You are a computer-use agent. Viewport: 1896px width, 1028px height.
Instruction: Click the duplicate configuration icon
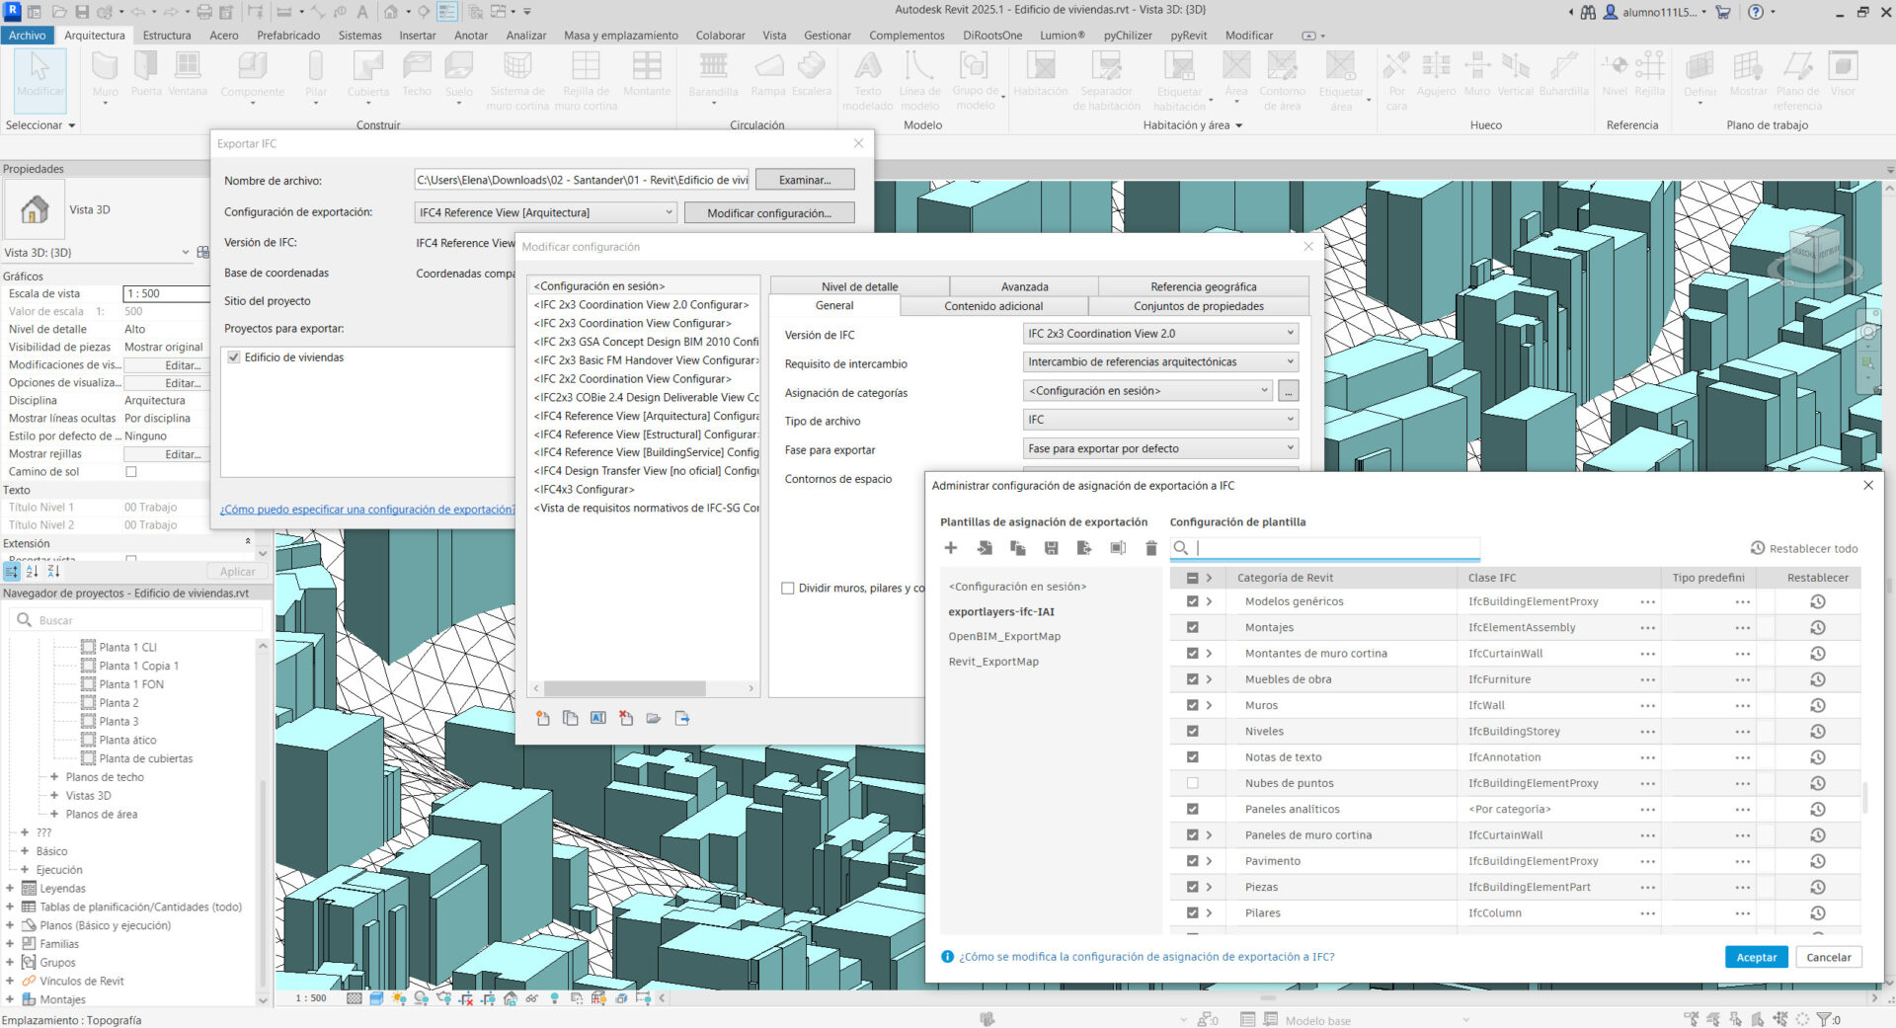click(570, 718)
